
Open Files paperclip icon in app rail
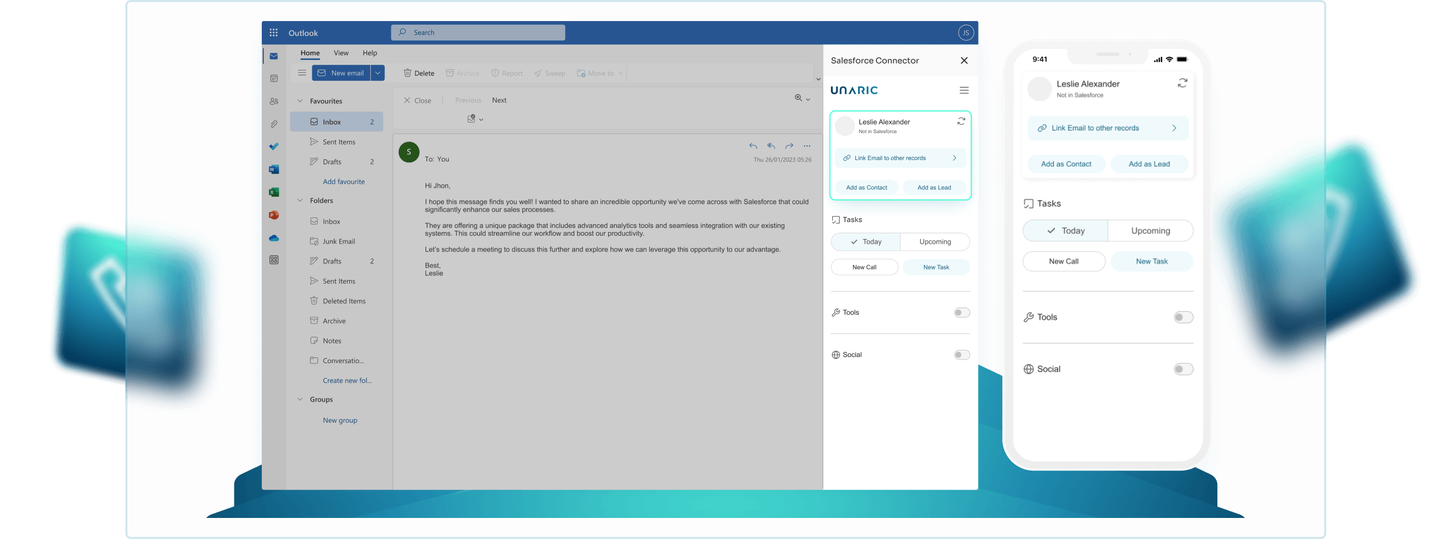[x=274, y=124]
